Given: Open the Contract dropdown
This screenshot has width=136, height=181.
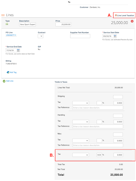Looking at the screenshot, I should [x=41, y=36].
